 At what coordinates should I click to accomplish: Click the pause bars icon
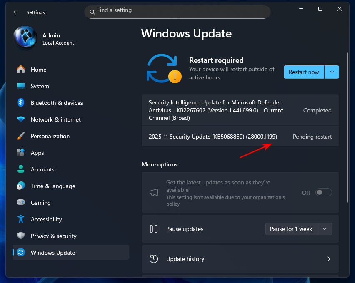154,229
